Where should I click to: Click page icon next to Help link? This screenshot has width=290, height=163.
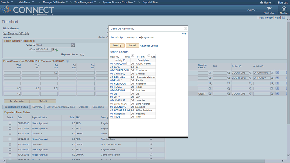coord(284,17)
